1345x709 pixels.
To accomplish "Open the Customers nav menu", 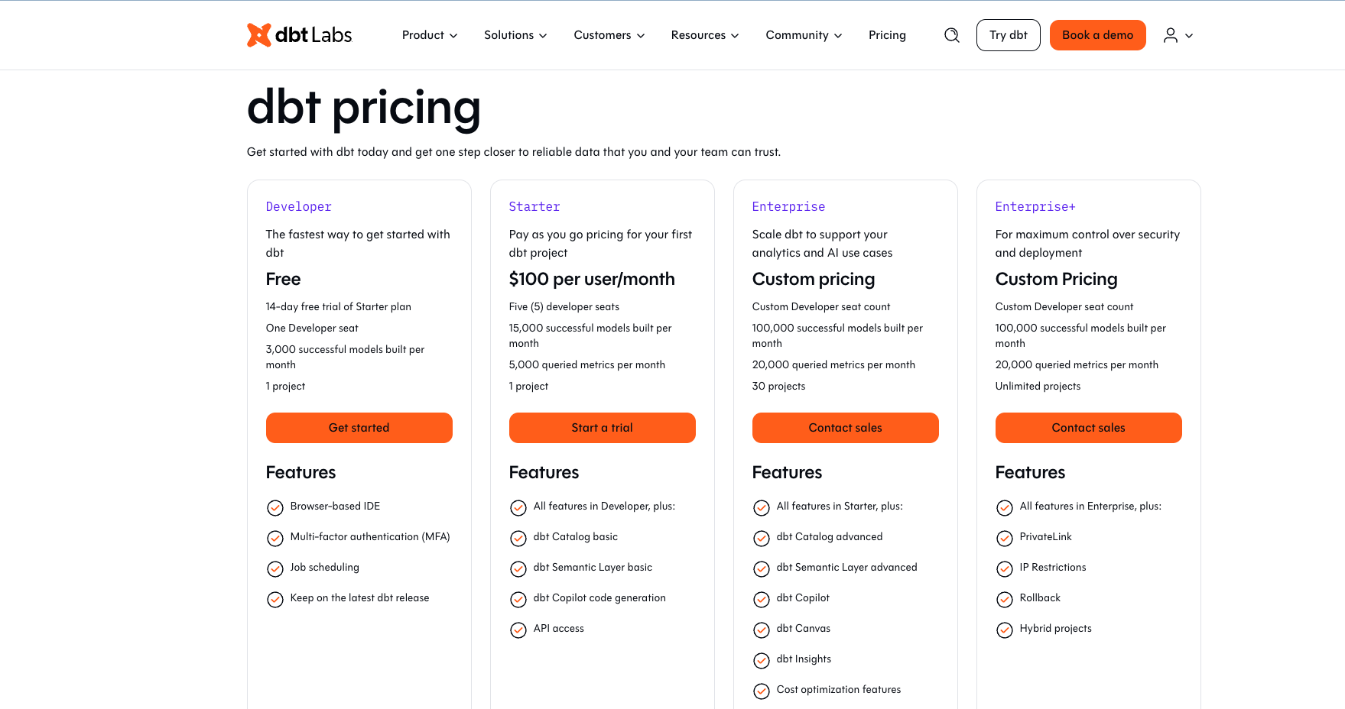I will tap(609, 35).
